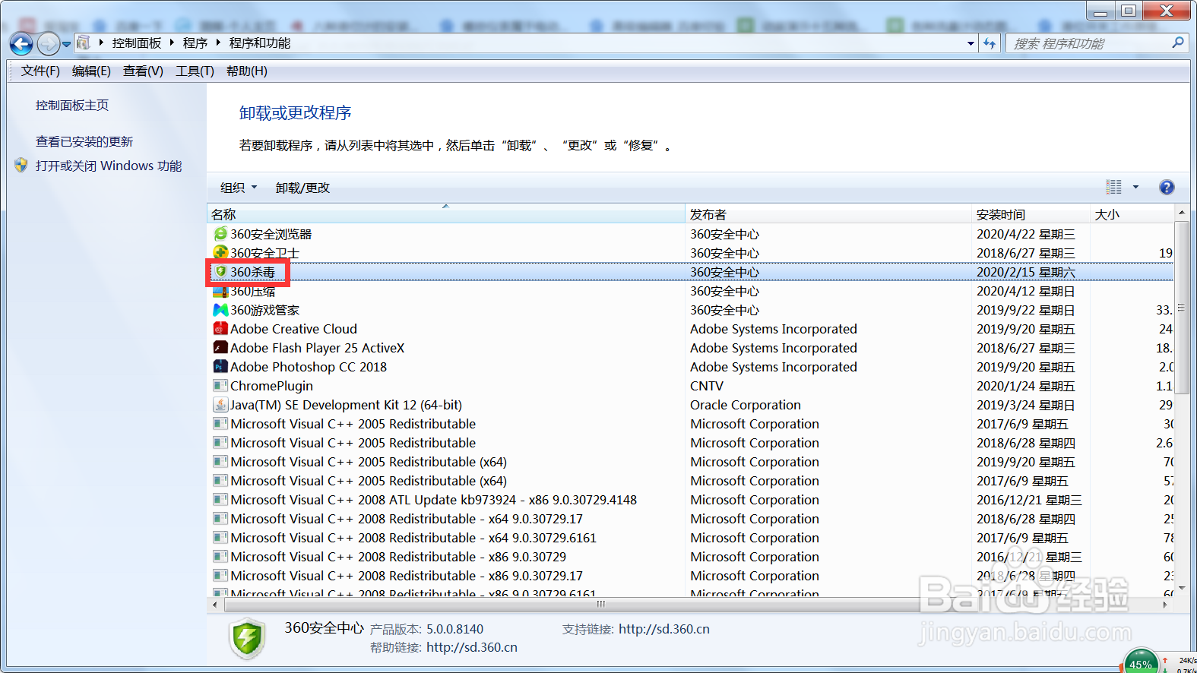
Task: Select Visual C++ 2008 Redistributable x86 9.0.30729.17
Action: coord(691,576)
